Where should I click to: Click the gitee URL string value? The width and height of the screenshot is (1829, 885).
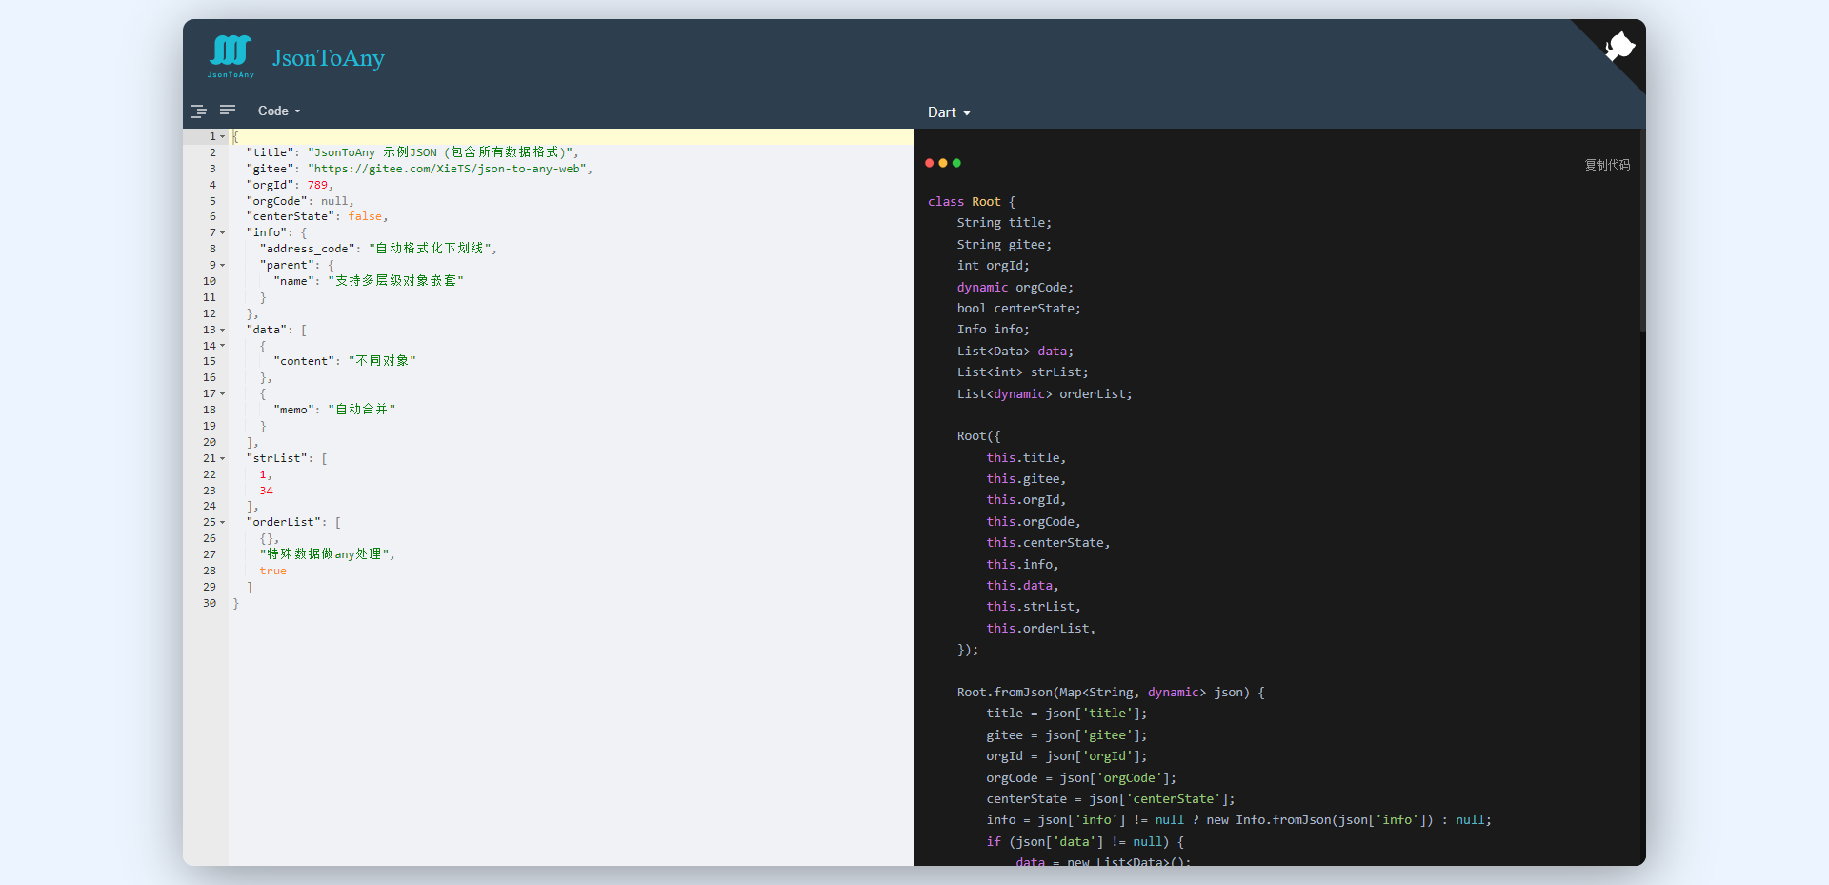pyautogui.click(x=446, y=169)
